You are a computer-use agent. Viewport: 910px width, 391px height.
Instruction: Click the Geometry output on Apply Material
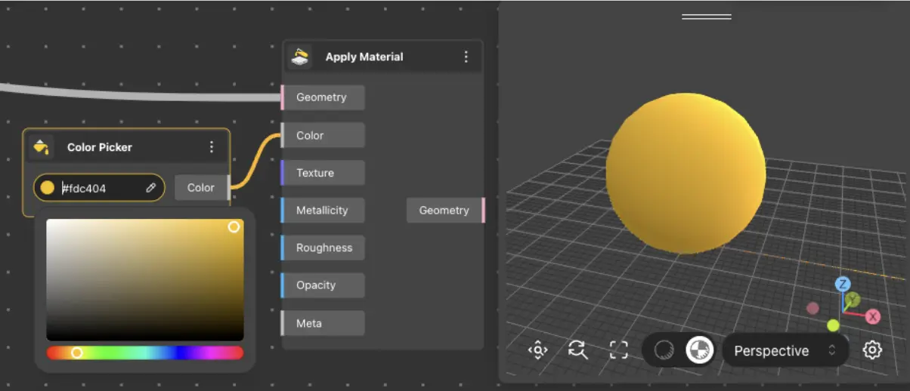[444, 211]
